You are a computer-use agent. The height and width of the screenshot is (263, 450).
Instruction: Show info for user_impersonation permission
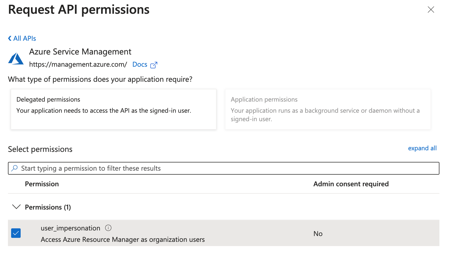(108, 228)
